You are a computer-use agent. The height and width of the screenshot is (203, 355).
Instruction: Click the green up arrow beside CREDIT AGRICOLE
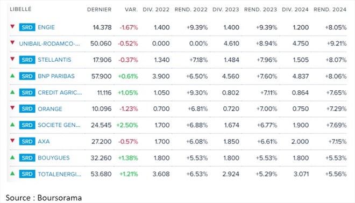tap(12, 92)
